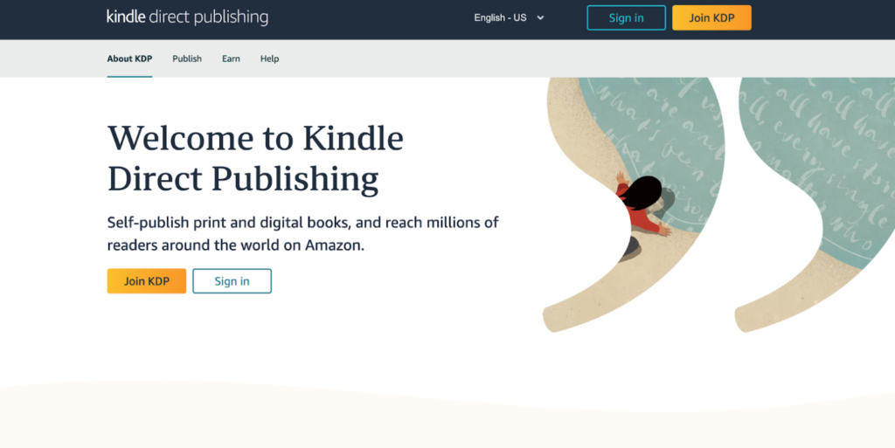Open the English - US language selector
Screen dimensions: 895x448
[x=509, y=17]
